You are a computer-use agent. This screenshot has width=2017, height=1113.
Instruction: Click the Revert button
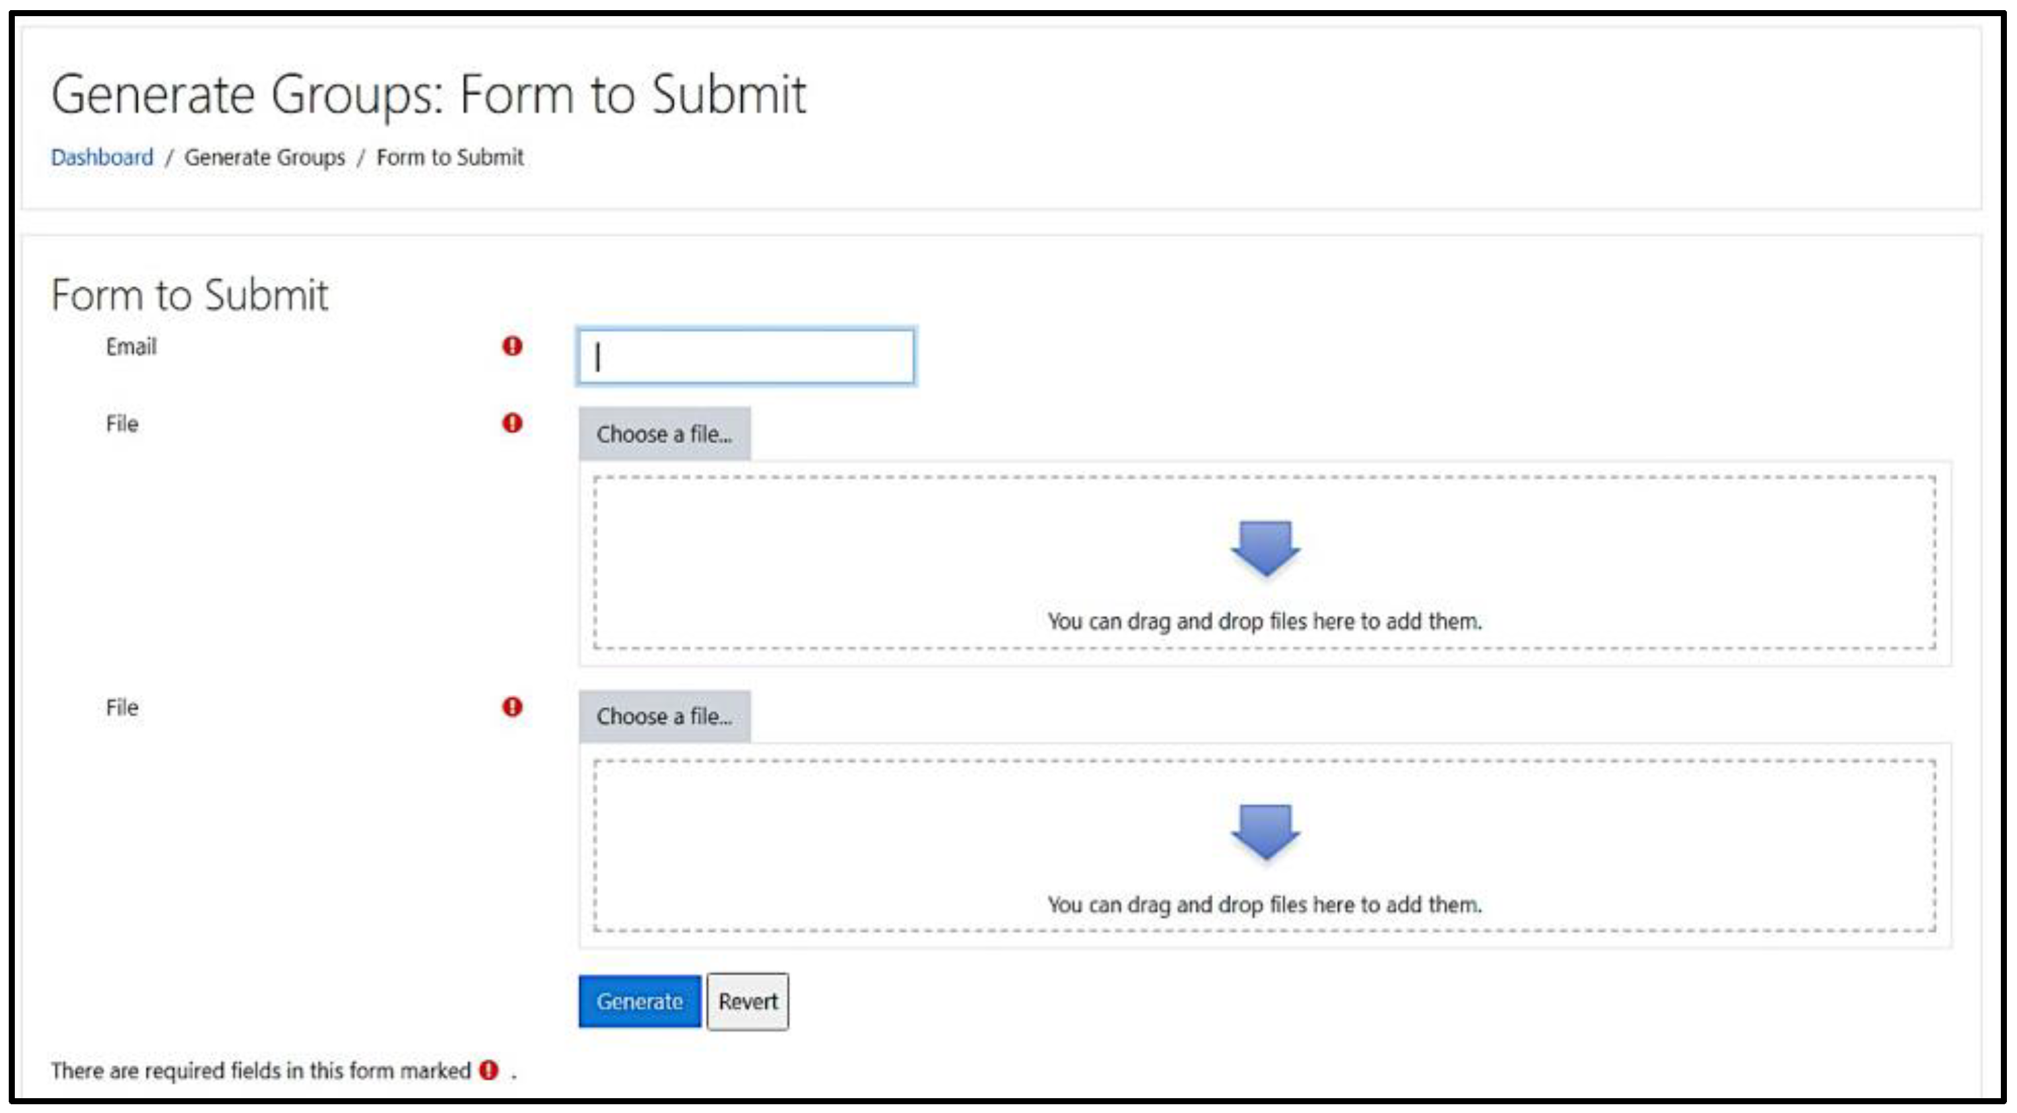(748, 1001)
